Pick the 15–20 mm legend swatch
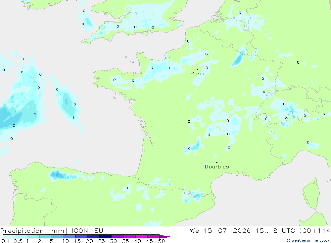The image size is (331, 243). (81, 236)
